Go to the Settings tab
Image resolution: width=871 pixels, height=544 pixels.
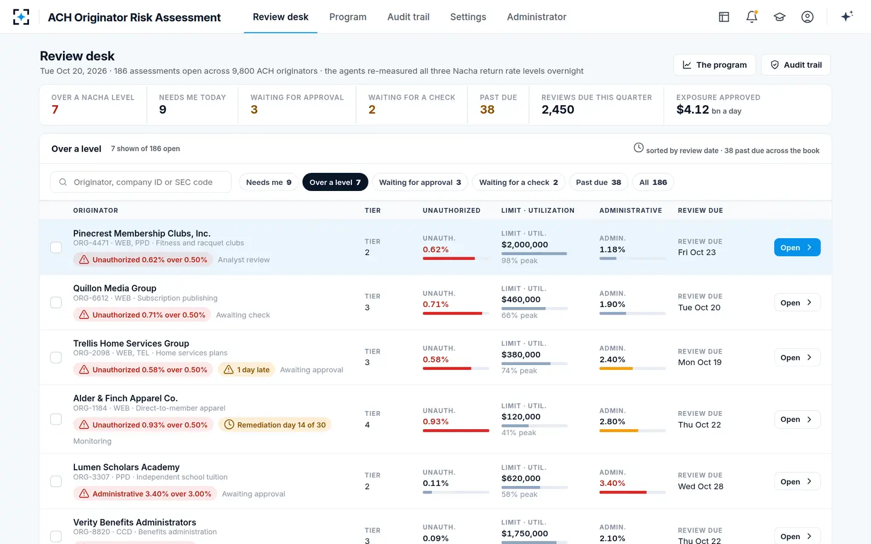click(x=468, y=17)
